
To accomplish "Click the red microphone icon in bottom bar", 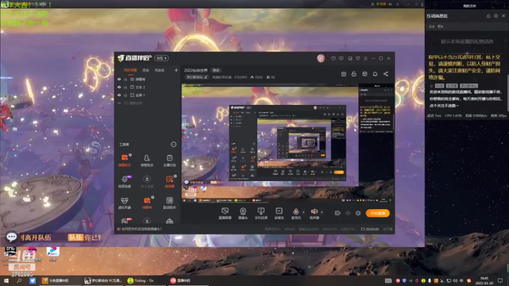I will pyautogui.click(x=296, y=212).
